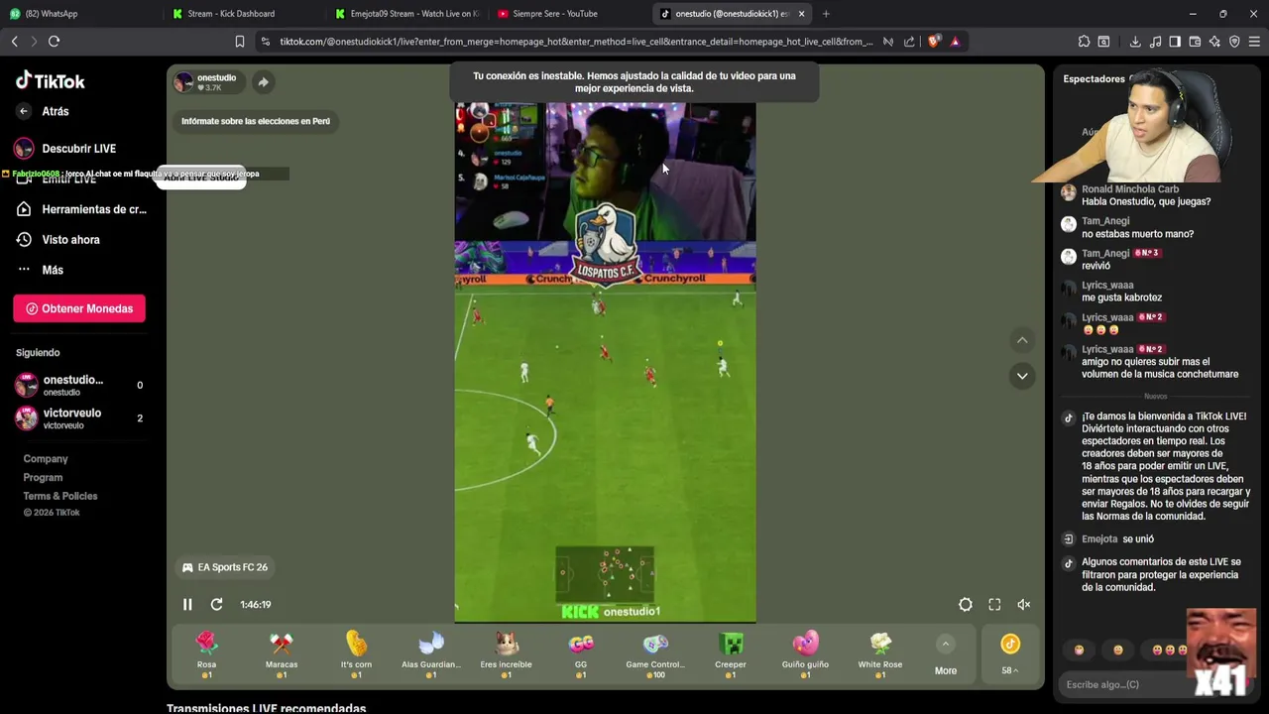The width and height of the screenshot is (1269, 714).
Task: Open Visto ahora in sidebar
Action: (x=58, y=240)
